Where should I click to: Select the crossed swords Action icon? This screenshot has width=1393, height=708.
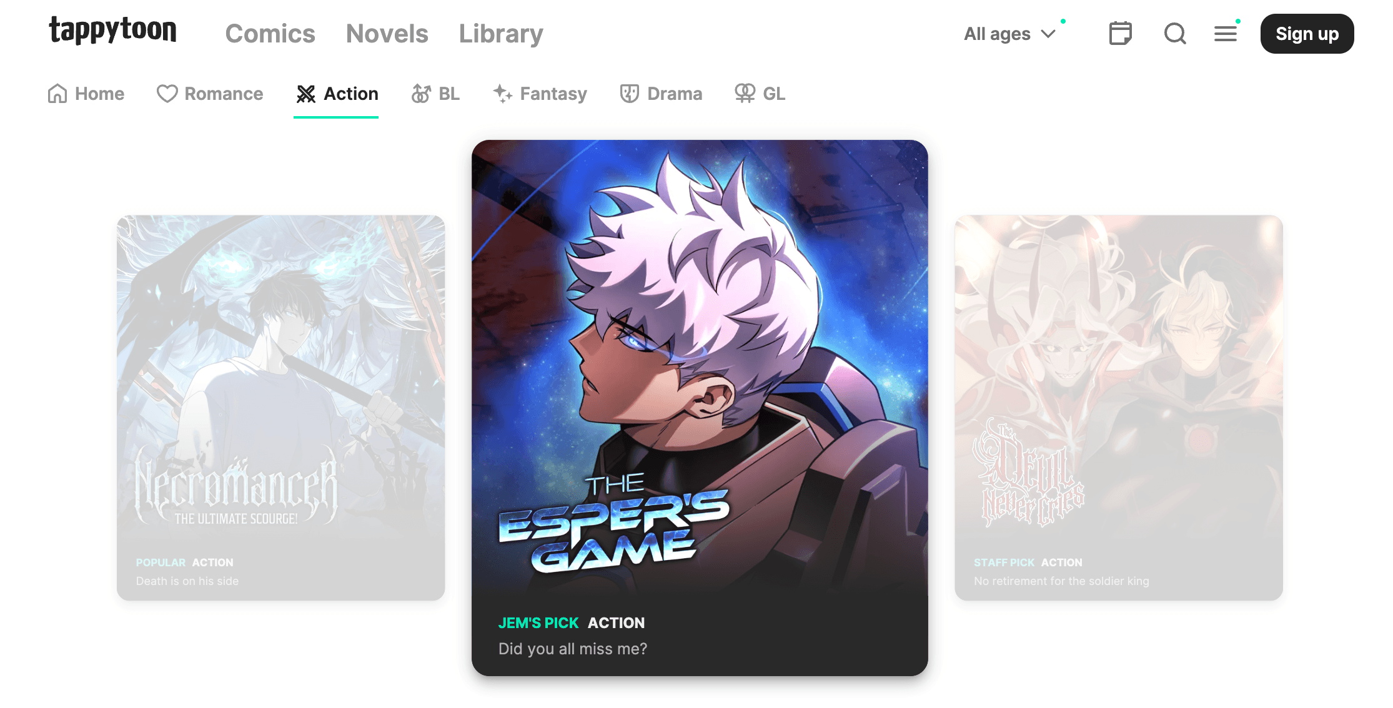305,94
